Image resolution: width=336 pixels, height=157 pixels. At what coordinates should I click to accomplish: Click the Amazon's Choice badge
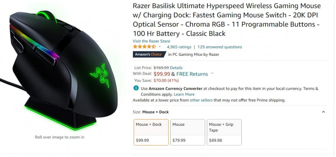point(149,54)
